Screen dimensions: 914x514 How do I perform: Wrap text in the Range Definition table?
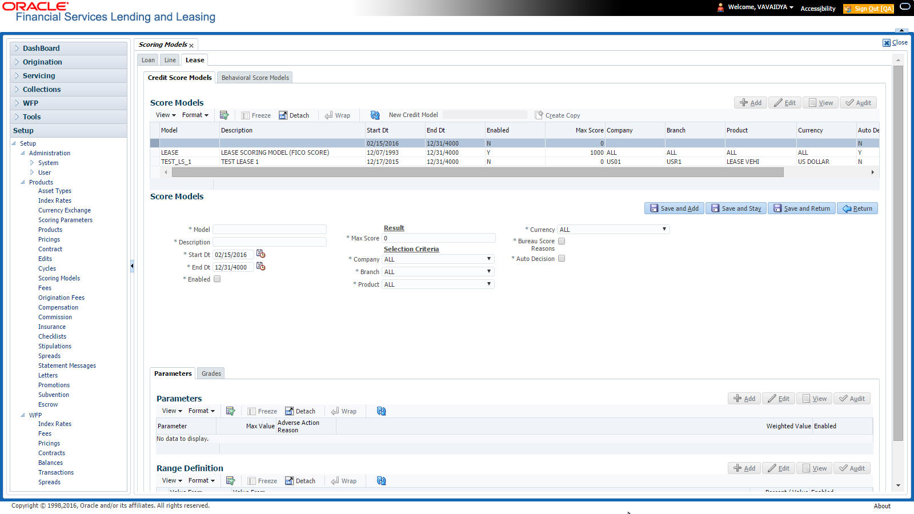(344, 481)
